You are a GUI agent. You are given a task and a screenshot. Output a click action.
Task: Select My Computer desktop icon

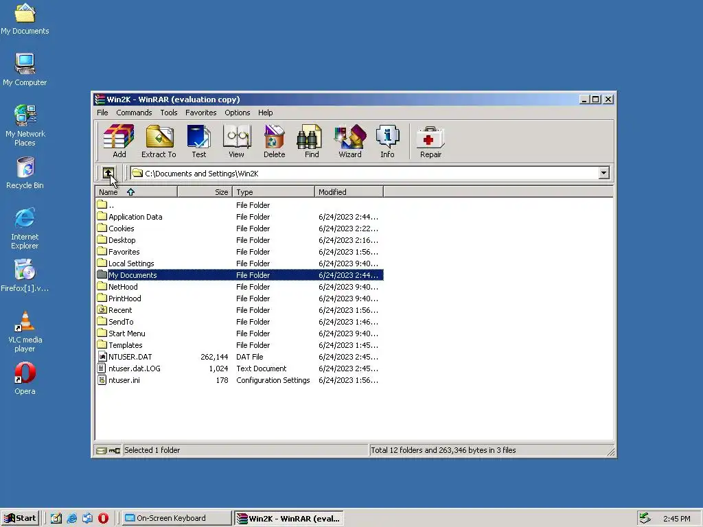[x=25, y=70]
